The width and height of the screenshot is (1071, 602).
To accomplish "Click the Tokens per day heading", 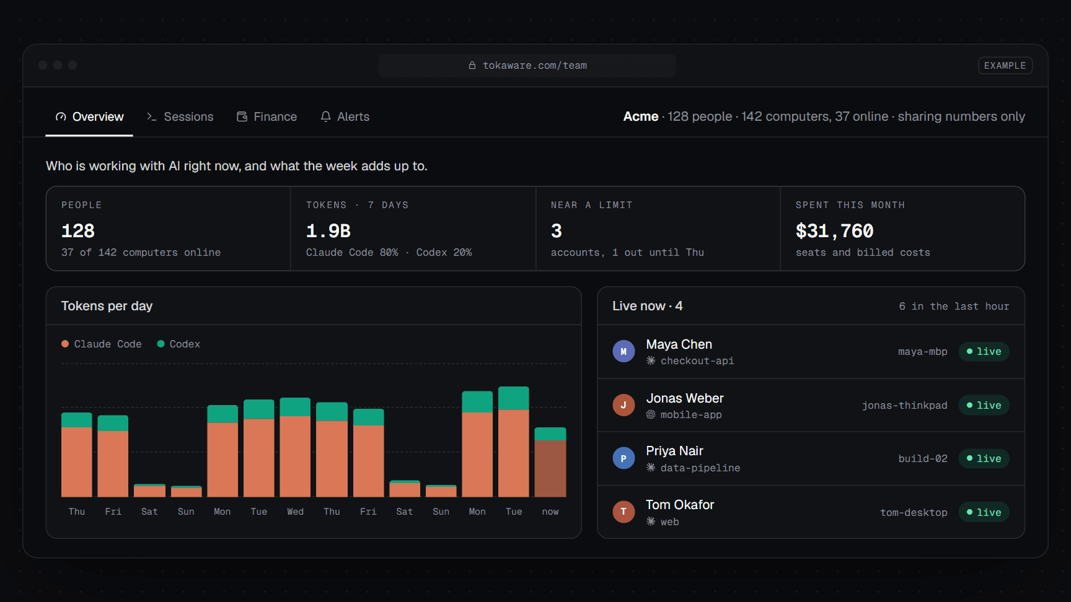I will click(107, 306).
